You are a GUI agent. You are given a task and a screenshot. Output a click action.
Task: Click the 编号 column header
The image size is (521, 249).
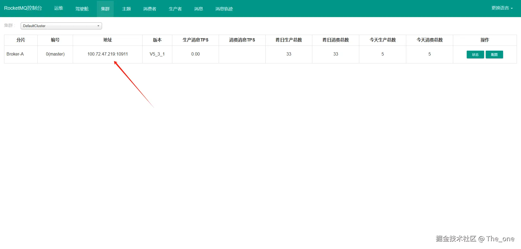click(55, 40)
